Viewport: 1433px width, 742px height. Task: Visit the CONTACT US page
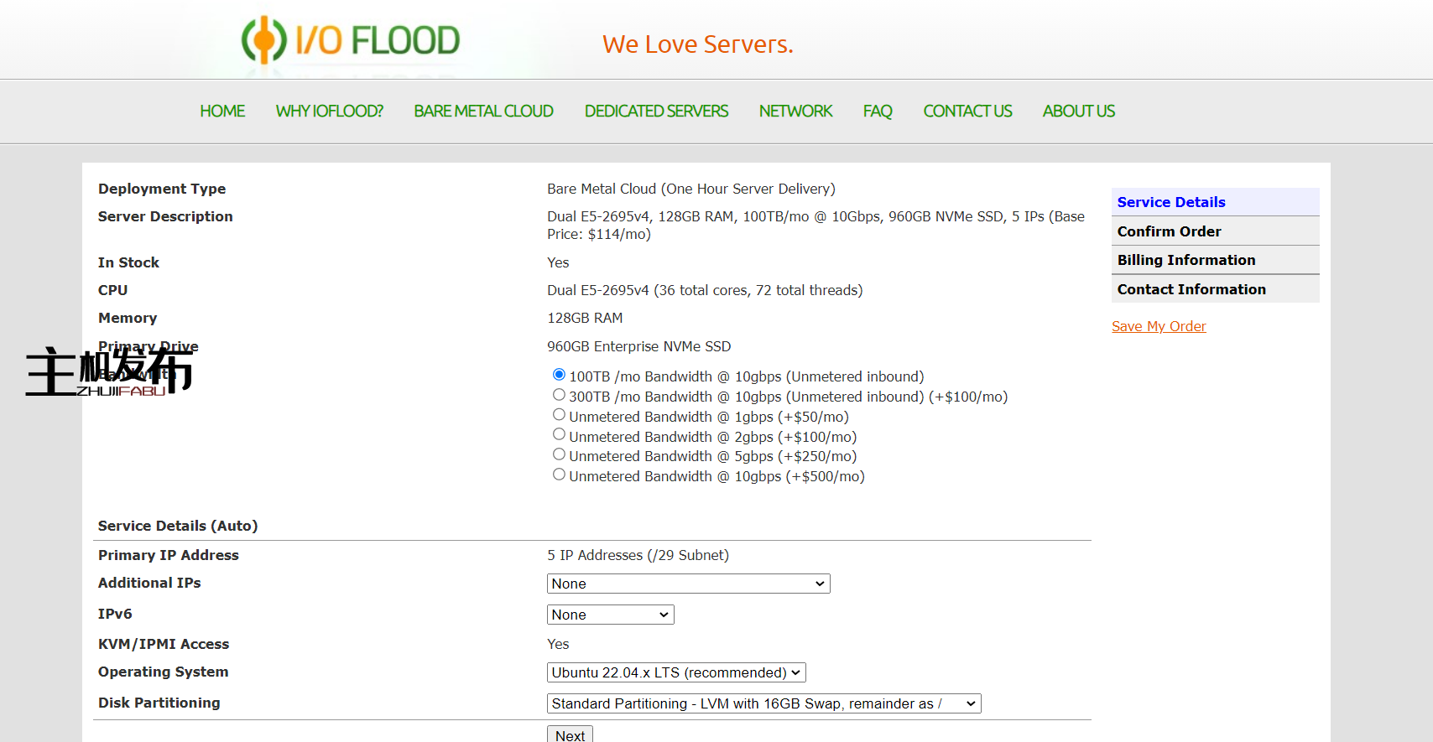coord(967,112)
